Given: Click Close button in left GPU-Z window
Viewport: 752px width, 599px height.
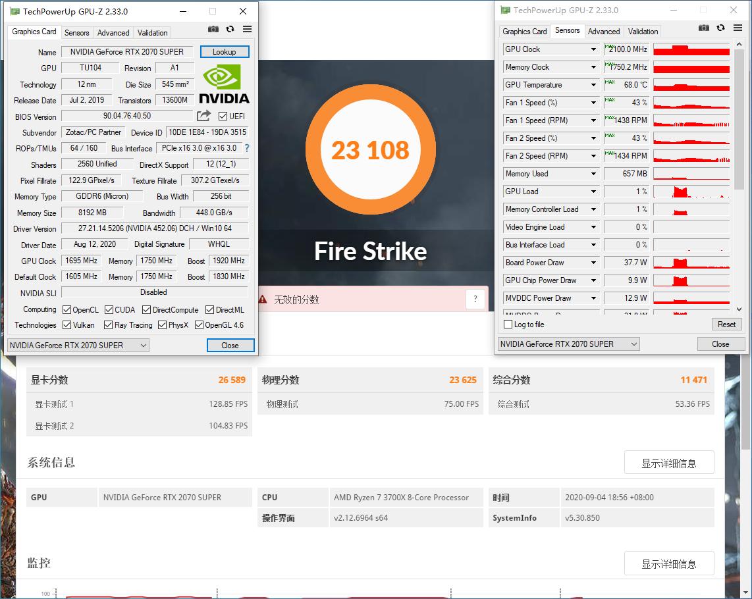Looking at the screenshot, I should point(230,346).
